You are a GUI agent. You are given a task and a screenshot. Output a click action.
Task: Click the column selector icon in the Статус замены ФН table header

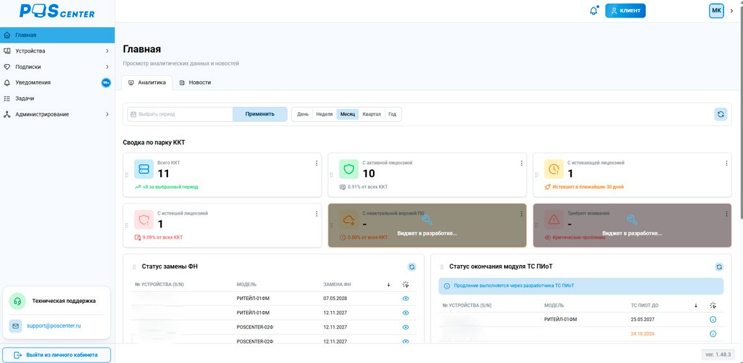click(x=405, y=285)
